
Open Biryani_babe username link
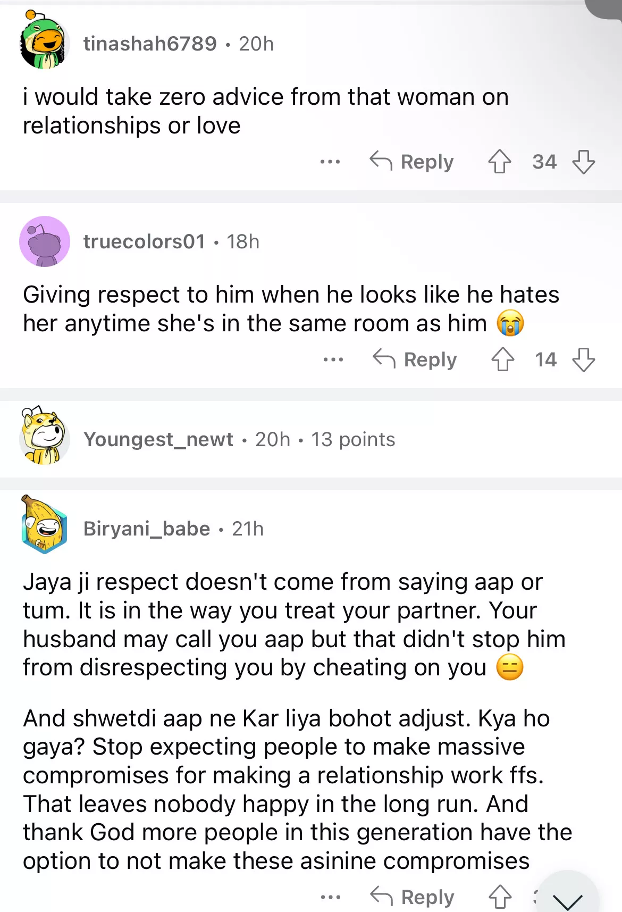pyautogui.click(x=147, y=529)
